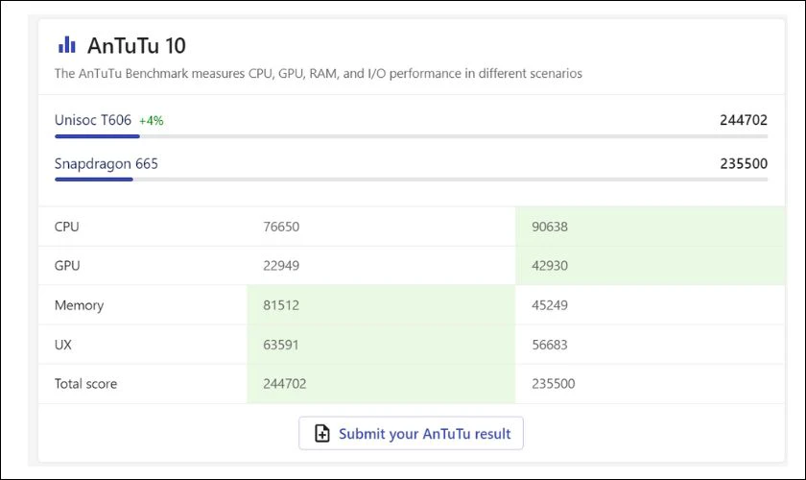Image resolution: width=806 pixels, height=480 pixels.
Task: Click the CPU row label
Action: coord(67,227)
